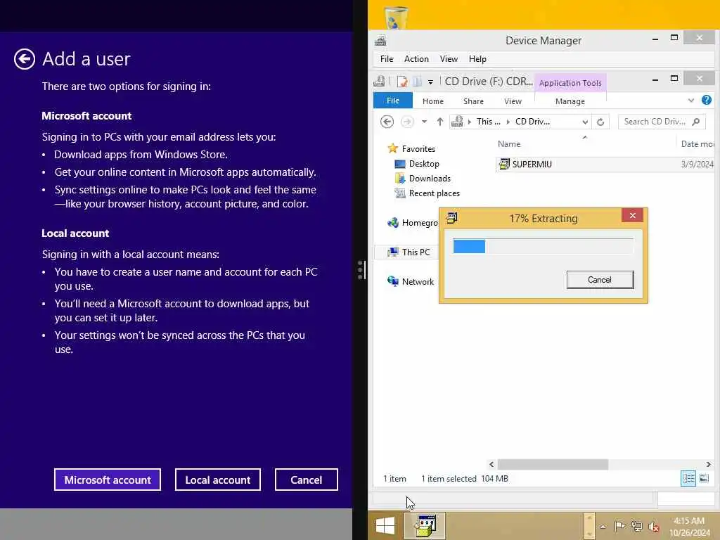Image resolution: width=720 pixels, height=540 pixels.
Task: Open Device Manager Help menu
Action: 477,59
